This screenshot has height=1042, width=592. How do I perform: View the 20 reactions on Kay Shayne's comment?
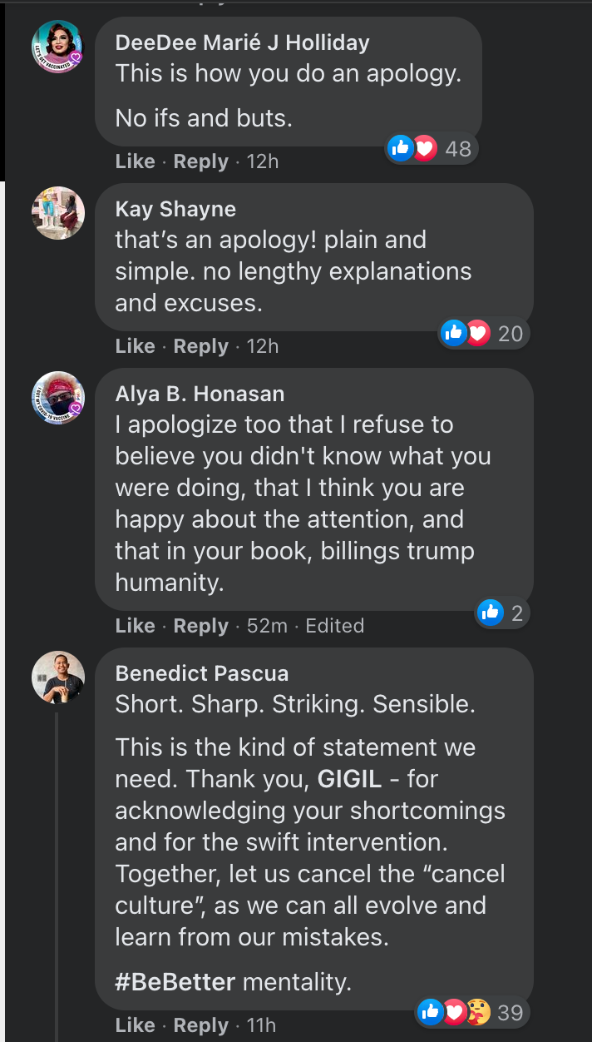[x=484, y=334]
